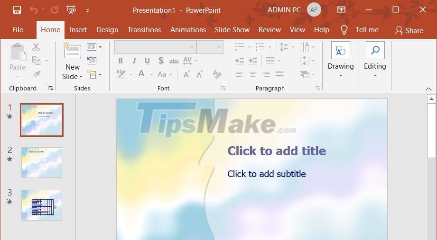
Task: Open the Section dropdown
Action: (94, 74)
